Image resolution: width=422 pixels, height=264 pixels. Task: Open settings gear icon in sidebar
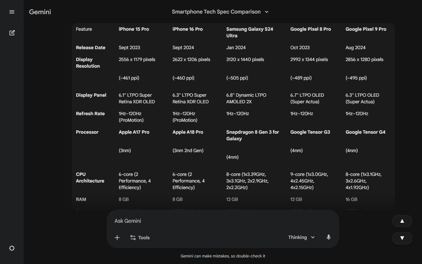12,248
